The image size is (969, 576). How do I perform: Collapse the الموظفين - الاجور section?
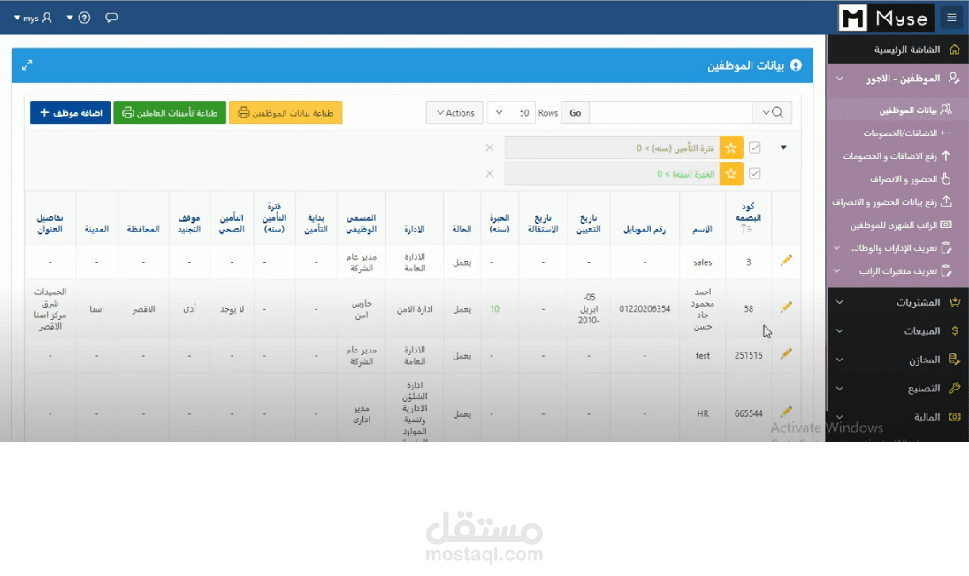[x=839, y=79]
